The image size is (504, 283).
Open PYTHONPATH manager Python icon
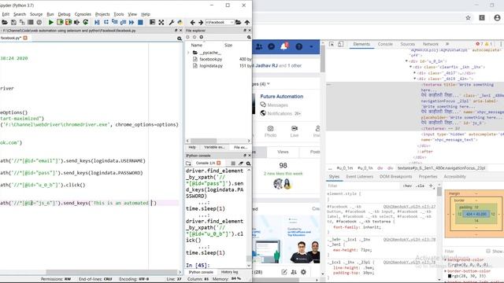[180, 22]
